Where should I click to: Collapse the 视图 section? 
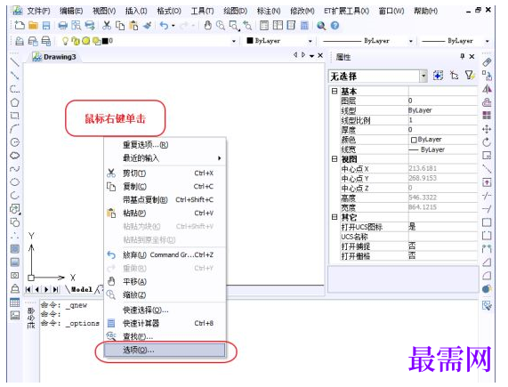pos(334,158)
